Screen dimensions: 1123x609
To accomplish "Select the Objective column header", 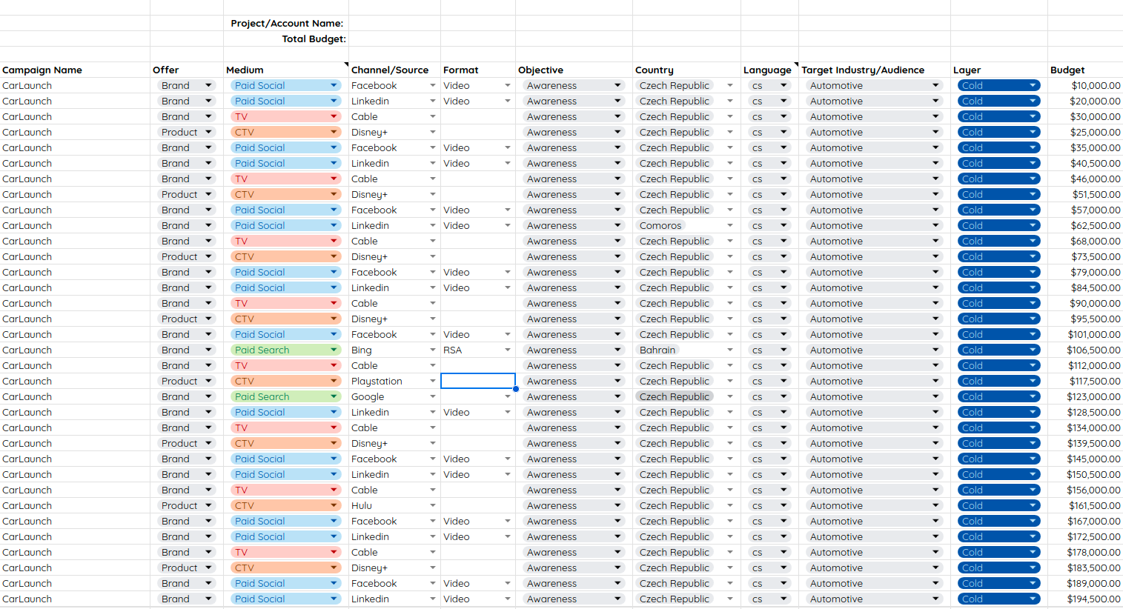I will tap(574, 70).
